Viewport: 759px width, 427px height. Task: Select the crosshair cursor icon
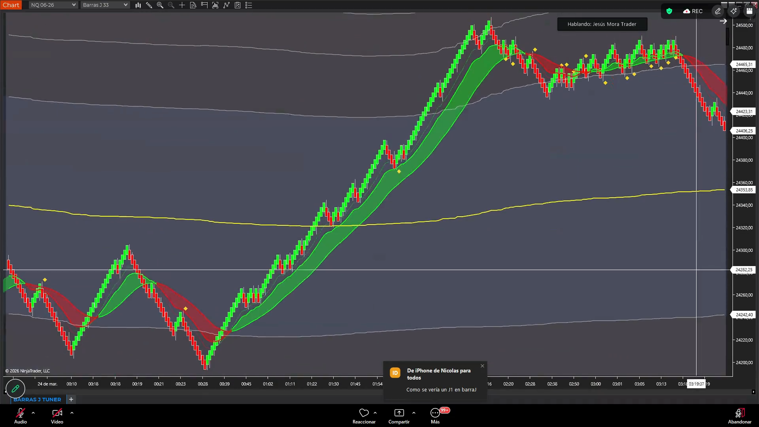click(x=182, y=5)
